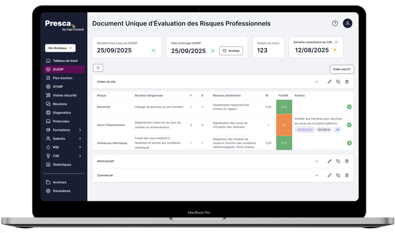The width and height of the screenshot is (395, 233).
Task: Open the help question mark icon
Action: [x=335, y=23]
